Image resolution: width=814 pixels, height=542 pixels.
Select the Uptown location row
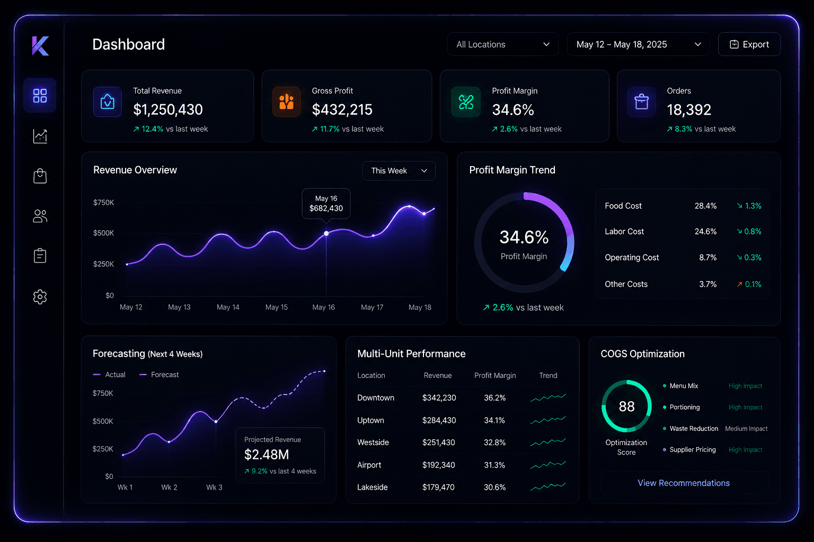point(462,420)
